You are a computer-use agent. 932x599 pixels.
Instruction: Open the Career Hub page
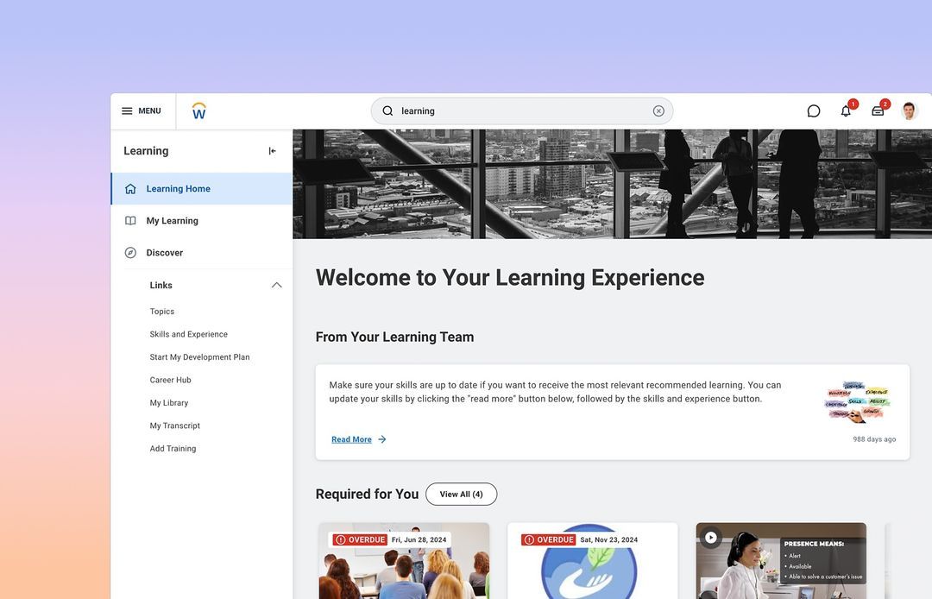(176, 378)
